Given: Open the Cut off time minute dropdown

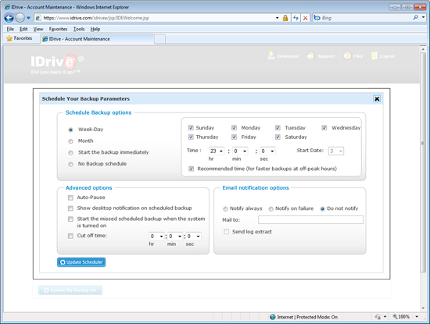Looking at the screenshot, I should tap(175, 237).
